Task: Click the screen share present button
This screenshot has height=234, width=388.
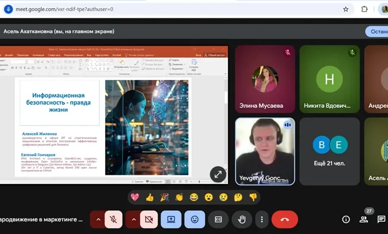Action: click(171, 219)
